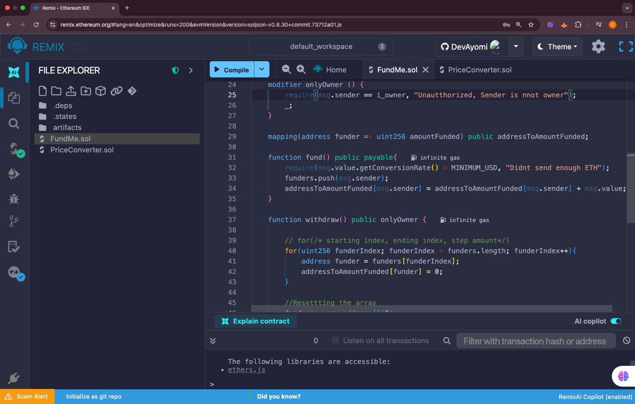Enable Listen on all transactions
Image resolution: width=635 pixels, height=404 pixels.
[335, 341]
